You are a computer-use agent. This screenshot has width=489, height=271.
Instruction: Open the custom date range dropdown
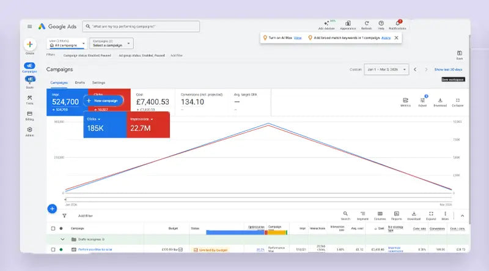386,69
